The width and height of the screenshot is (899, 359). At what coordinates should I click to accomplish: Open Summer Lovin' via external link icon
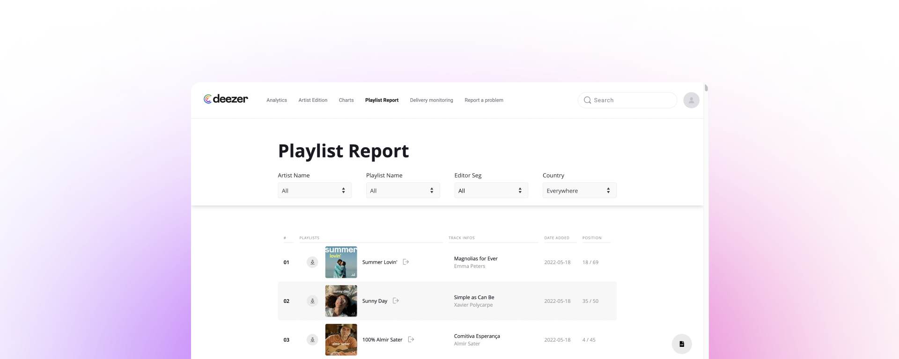point(406,262)
